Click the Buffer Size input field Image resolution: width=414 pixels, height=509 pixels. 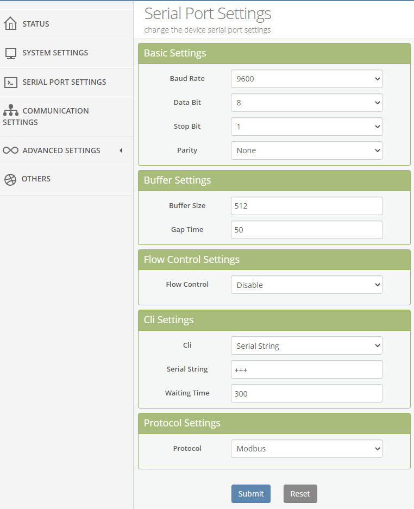pyautogui.click(x=307, y=206)
